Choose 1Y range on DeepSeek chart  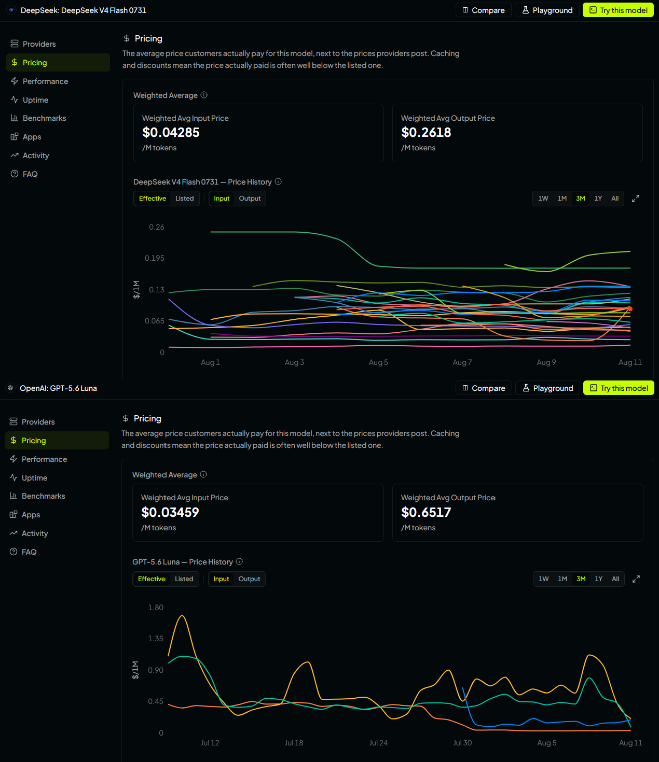point(598,199)
